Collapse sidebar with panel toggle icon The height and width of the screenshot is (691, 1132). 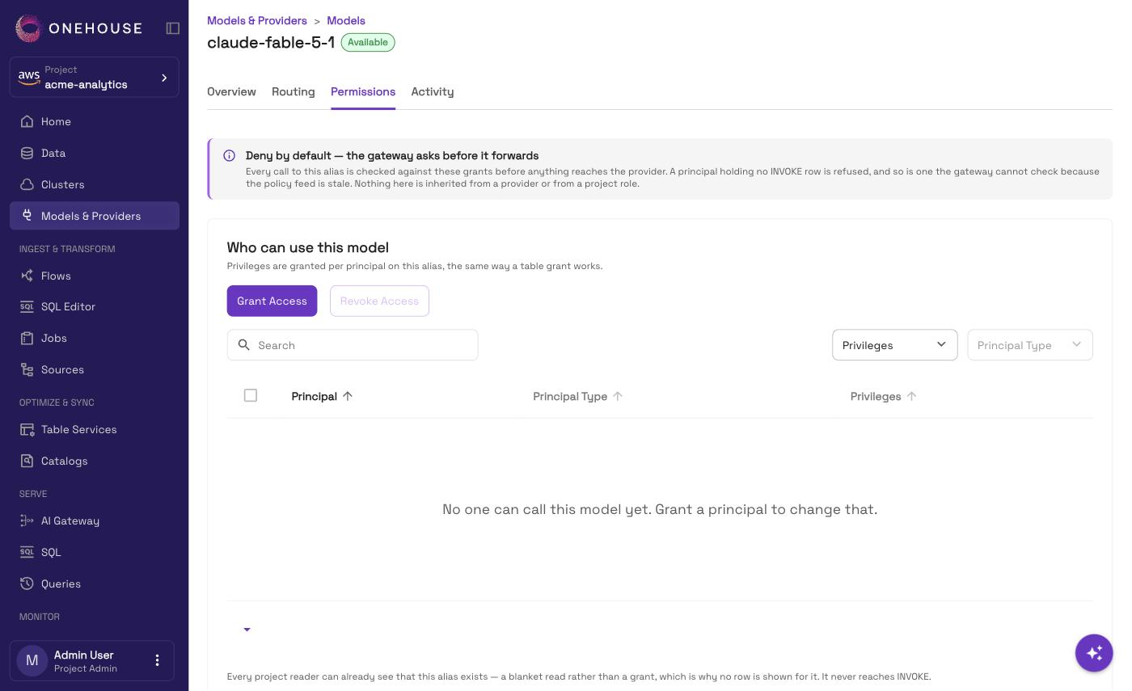click(173, 28)
